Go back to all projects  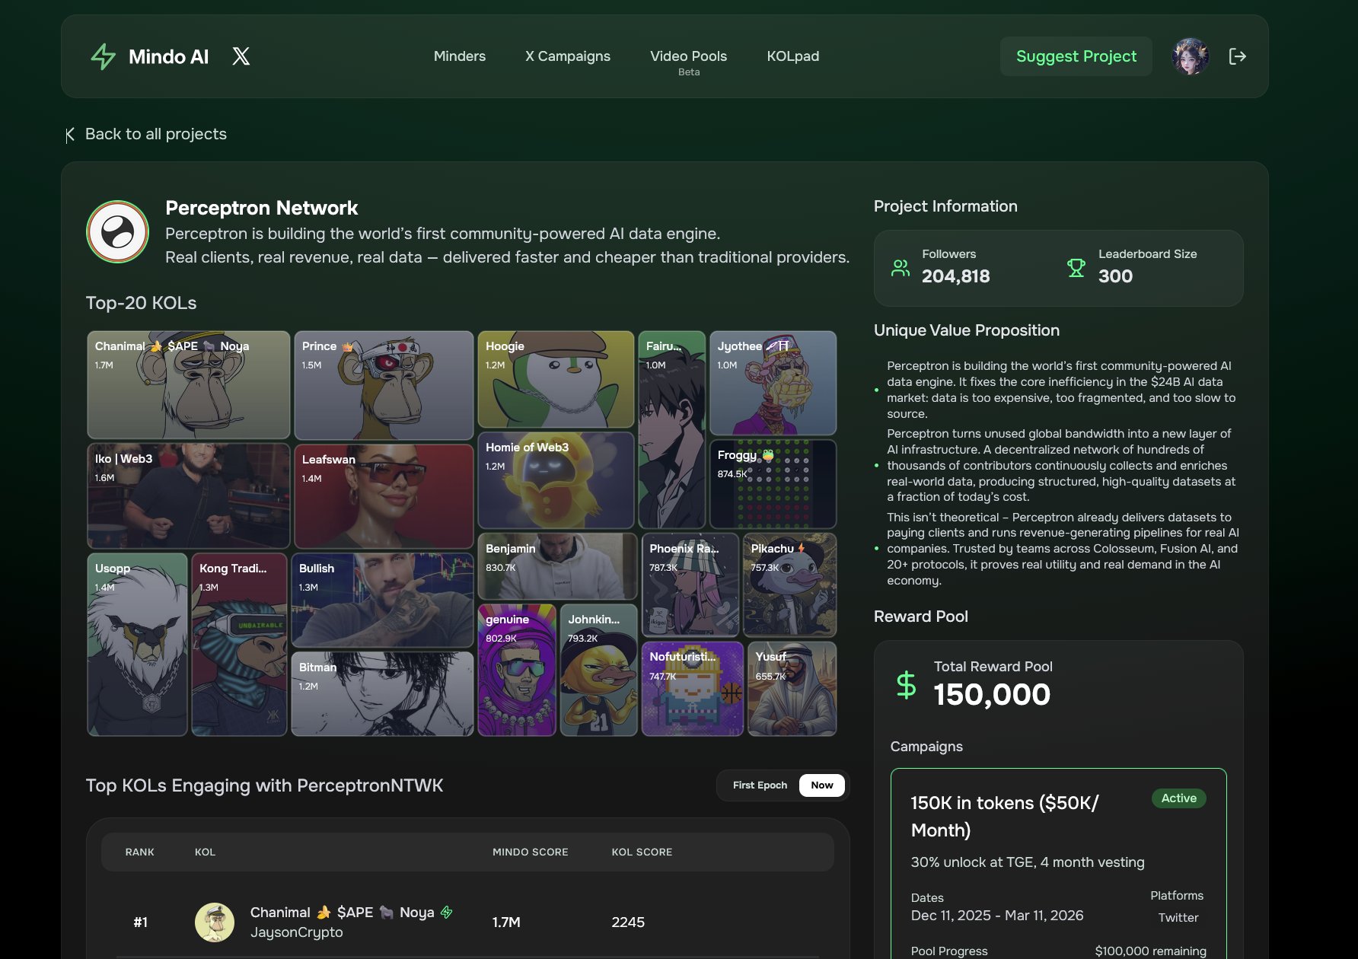click(x=146, y=134)
